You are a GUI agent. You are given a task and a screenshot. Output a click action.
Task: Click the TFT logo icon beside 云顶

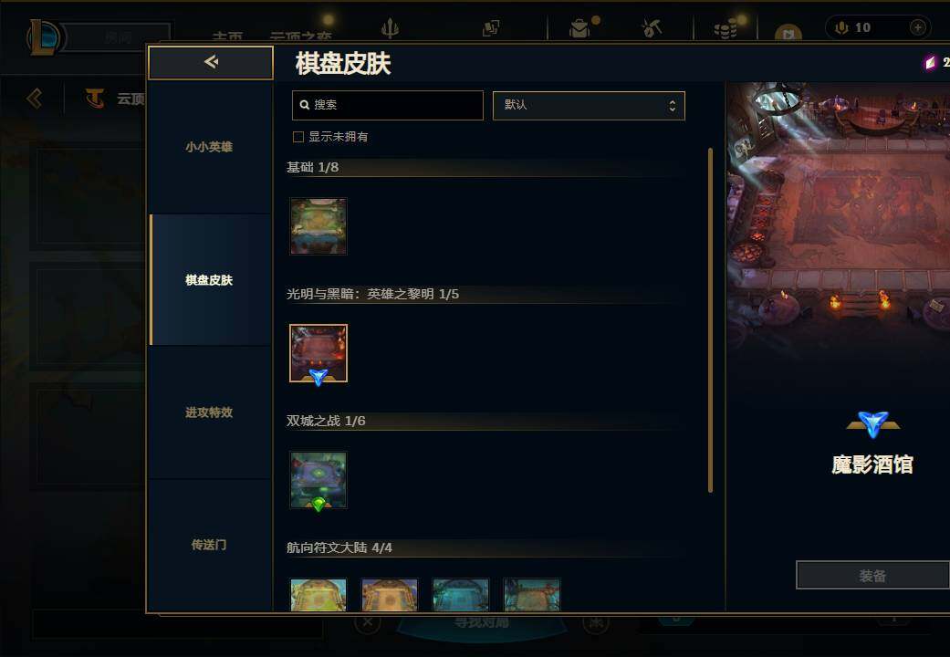(x=95, y=98)
